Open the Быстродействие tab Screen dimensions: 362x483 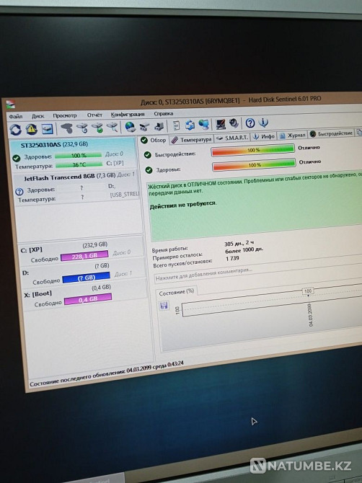[x=331, y=133]
